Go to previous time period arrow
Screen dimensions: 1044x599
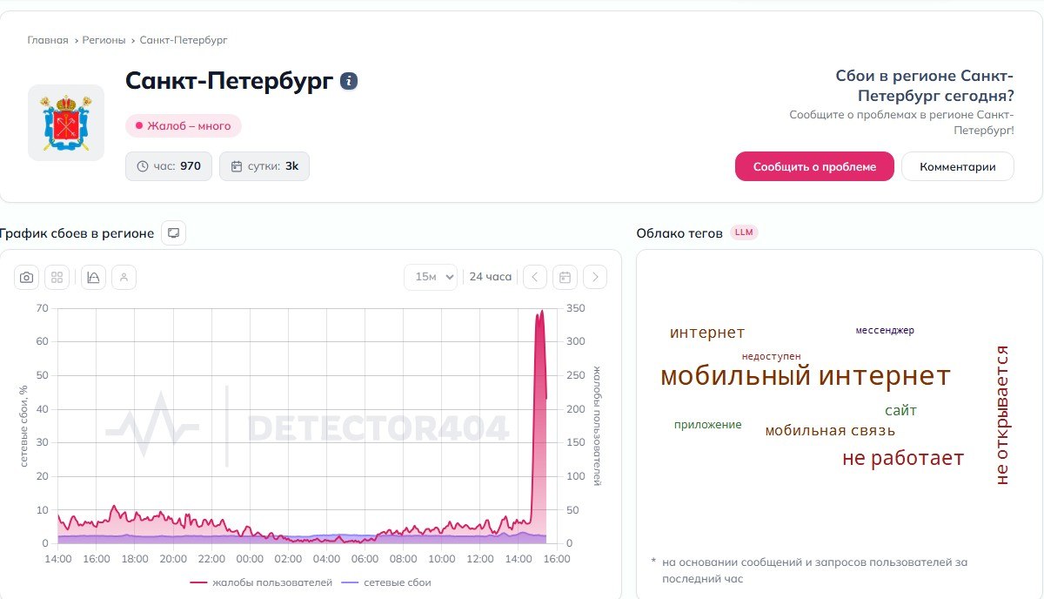point(535,277)
